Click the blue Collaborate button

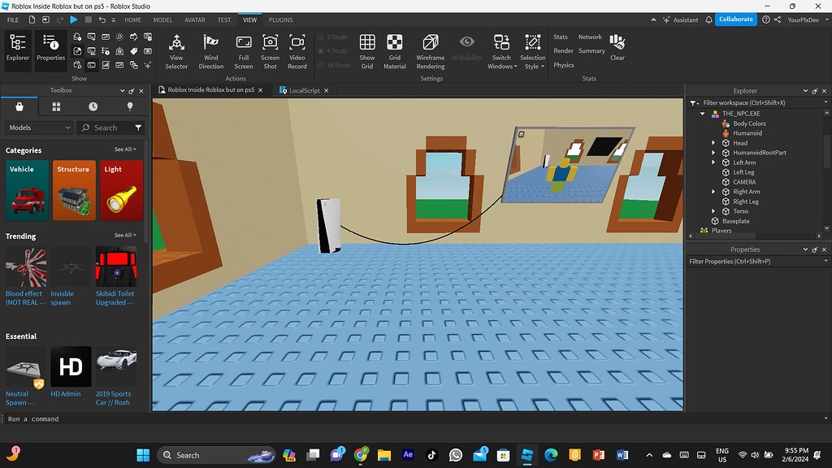click(736, 19)
